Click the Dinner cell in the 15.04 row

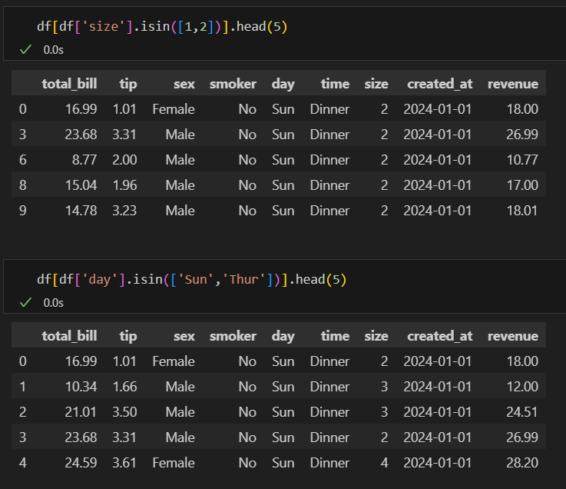coord(329,185)
